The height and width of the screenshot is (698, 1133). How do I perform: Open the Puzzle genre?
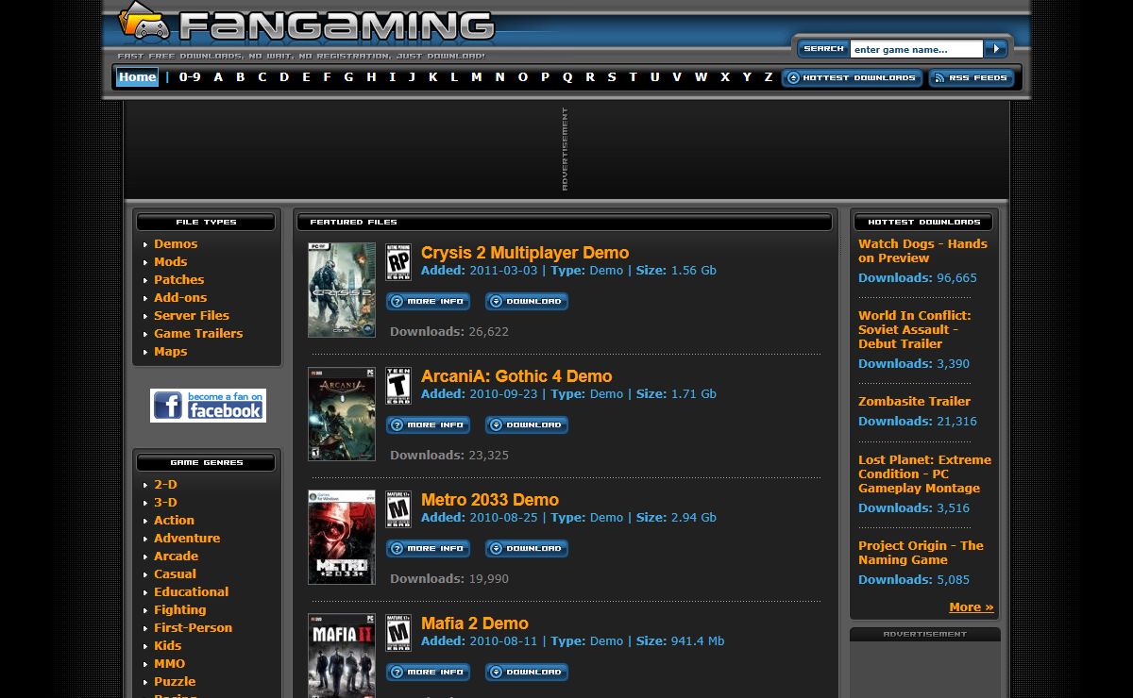click(176, 681)
